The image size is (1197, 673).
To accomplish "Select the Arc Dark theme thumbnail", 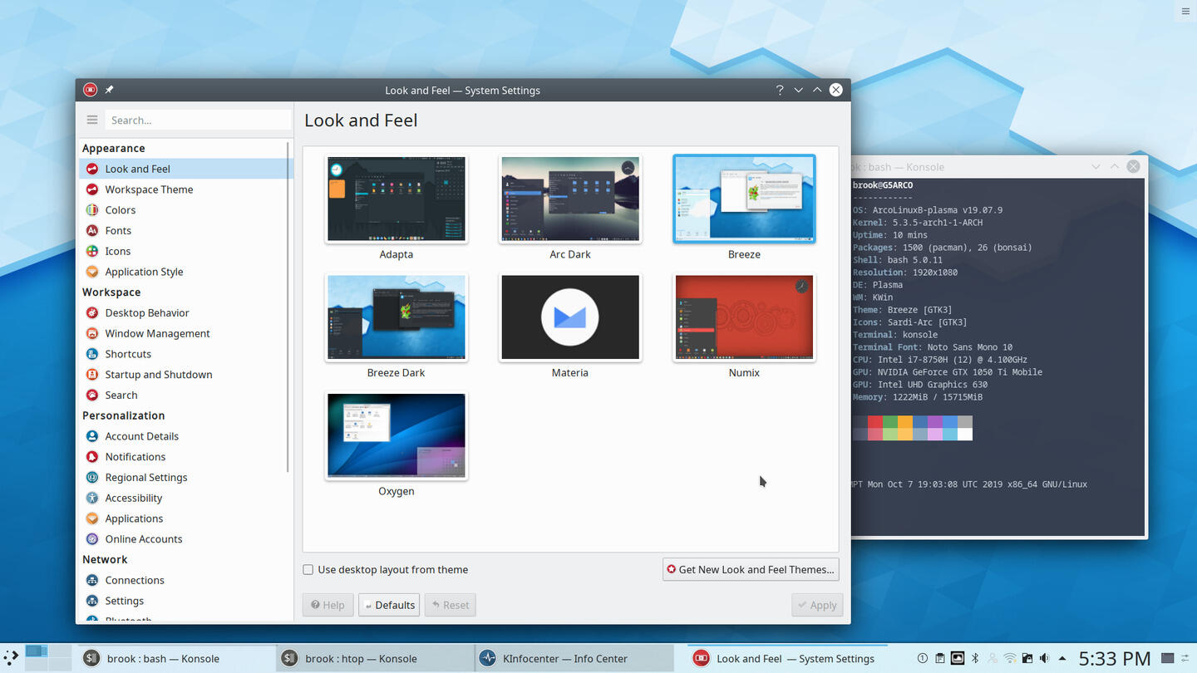I will pyautogui.click(x=570, y=199).
